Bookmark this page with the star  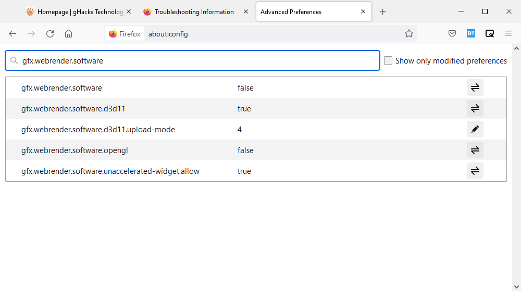(x=408, y=33)
